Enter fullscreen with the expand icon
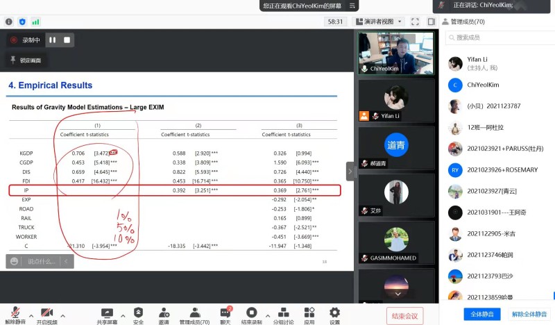The height and width of the screenshot is (325, 555). tap(415, 22)
